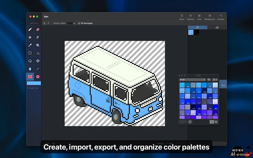The width and height of the screenshot is (253, 158).
Task: Pick the Eyedropper tool
Action: point(30,45)
